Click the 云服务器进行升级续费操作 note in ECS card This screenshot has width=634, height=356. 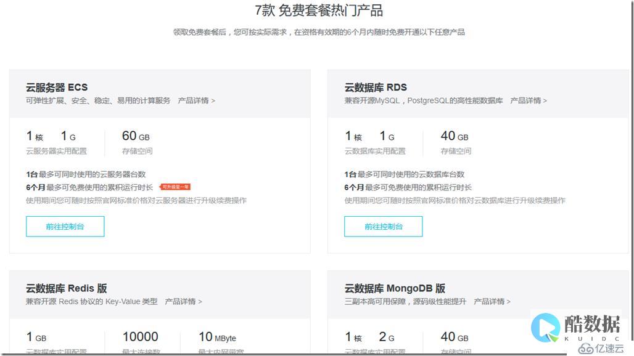tap(136, 200)
